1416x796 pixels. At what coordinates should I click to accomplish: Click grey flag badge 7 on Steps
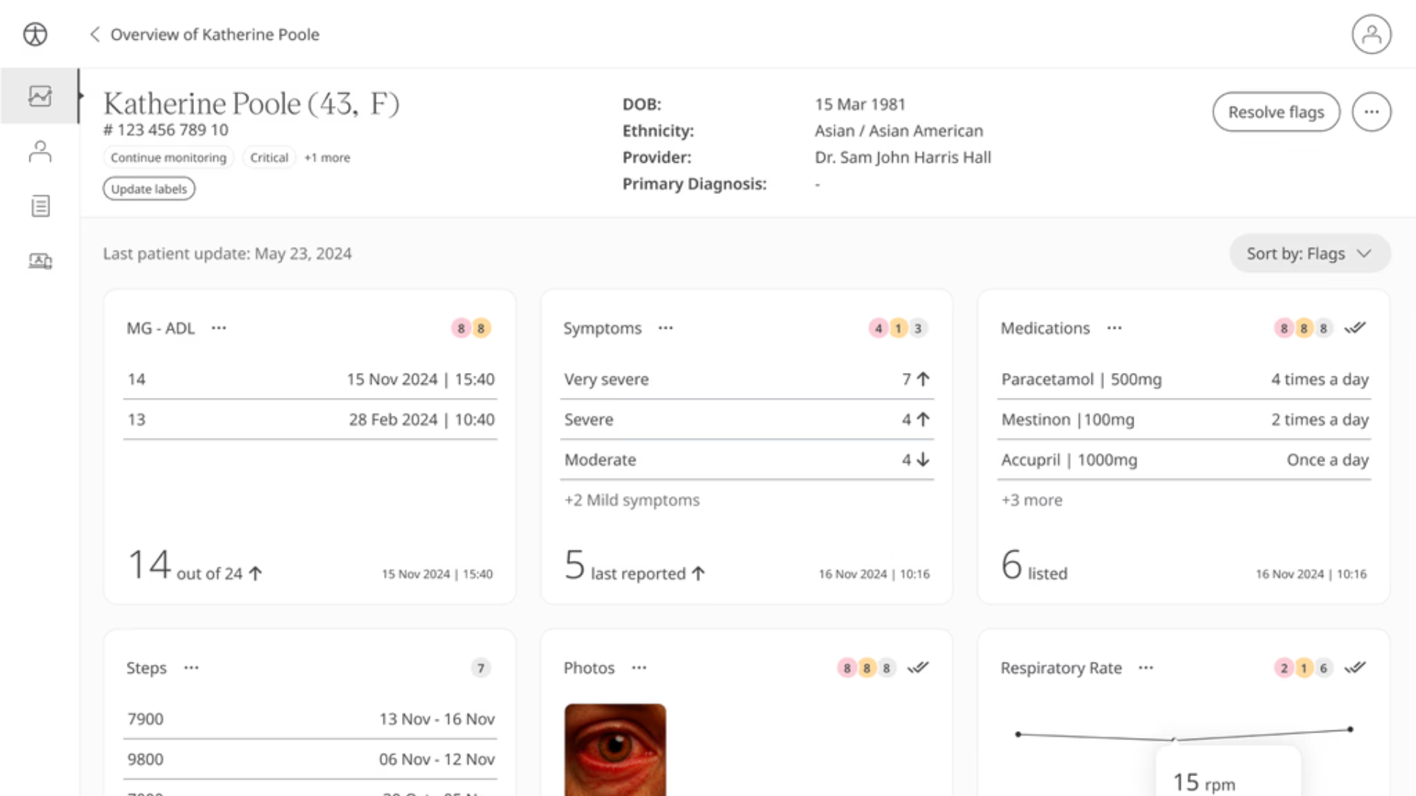tap(481, 668)
